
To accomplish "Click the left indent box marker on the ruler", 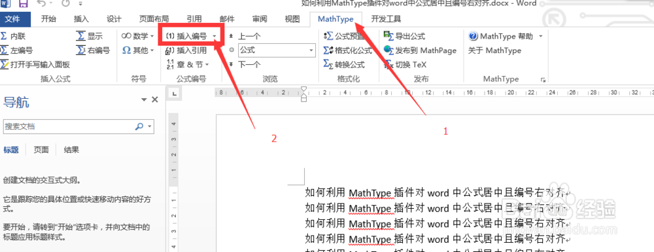I will click(303, 99).
